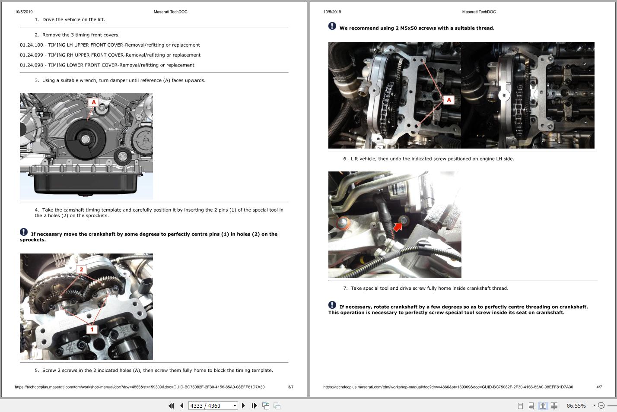Go to the previous page
Viewport: 617px width, 412px height.
click(x=182, y=406)
